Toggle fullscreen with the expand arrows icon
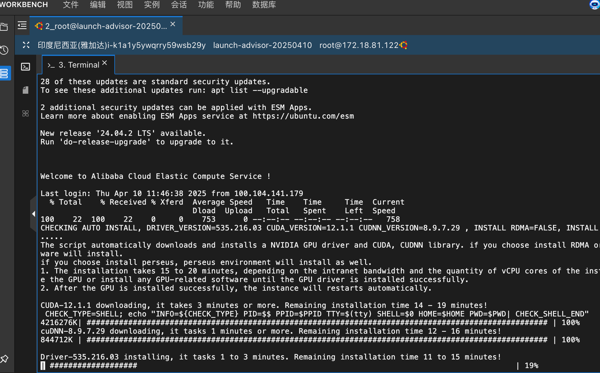This screenshot has width=600, height=373. point(26,45)
